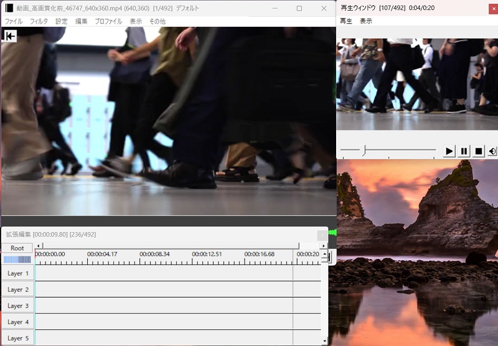Pause playback with the pause button
Screen dimensions: 498x346
(x=464, y=151)
